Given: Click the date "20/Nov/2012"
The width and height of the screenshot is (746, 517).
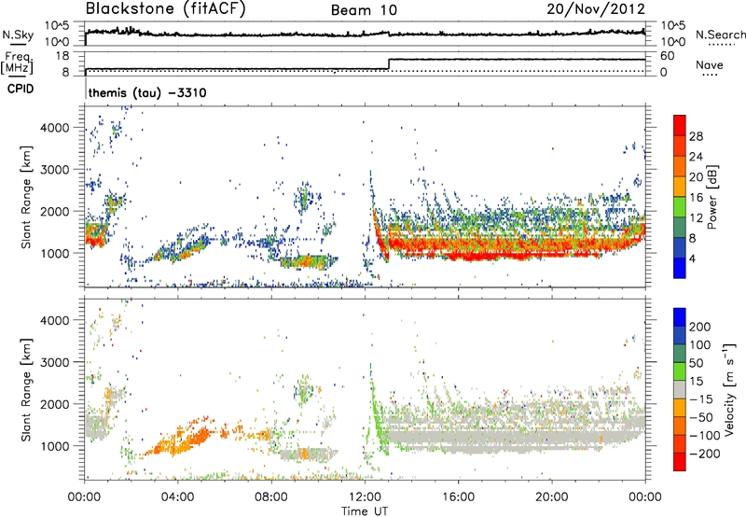Looking at the screenshot, I should click(x=596, y=9).
